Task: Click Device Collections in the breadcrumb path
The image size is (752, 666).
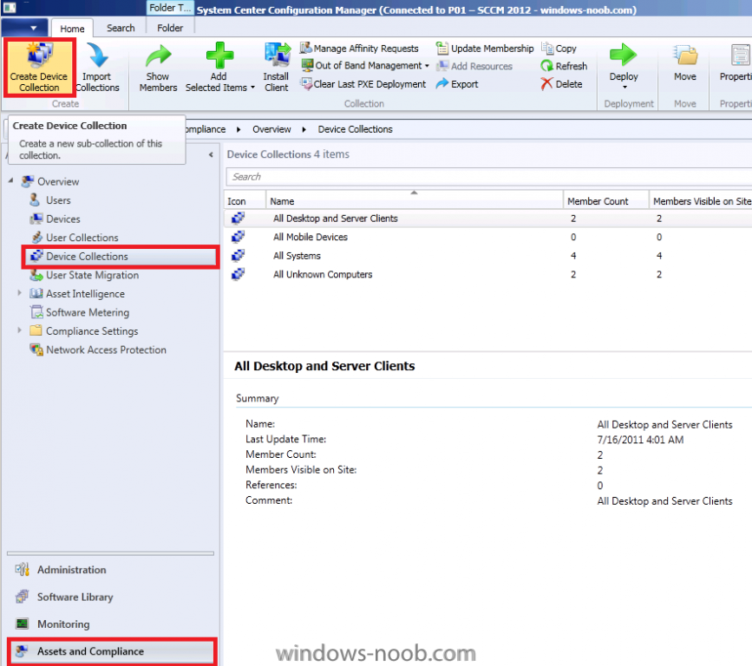Action: (x=355, y=129)
